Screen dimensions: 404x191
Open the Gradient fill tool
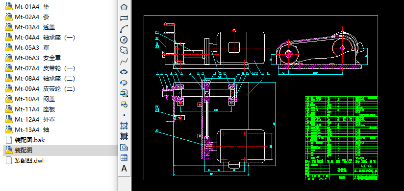124,136
